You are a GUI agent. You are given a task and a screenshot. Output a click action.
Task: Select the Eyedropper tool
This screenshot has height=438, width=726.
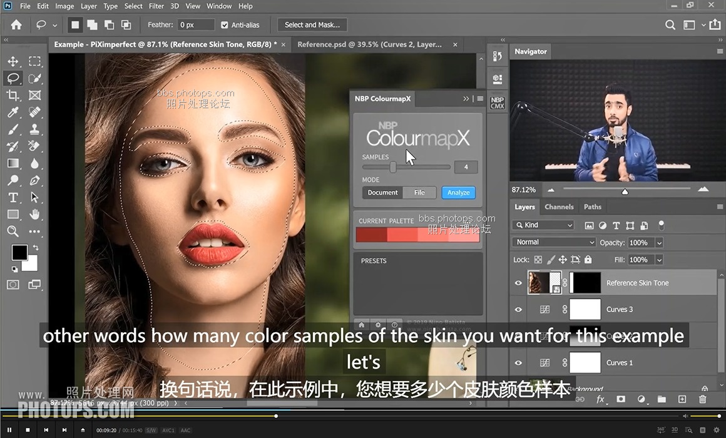[x=13, y=112]
